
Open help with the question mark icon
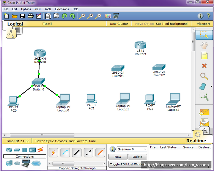tap(208, 16)
